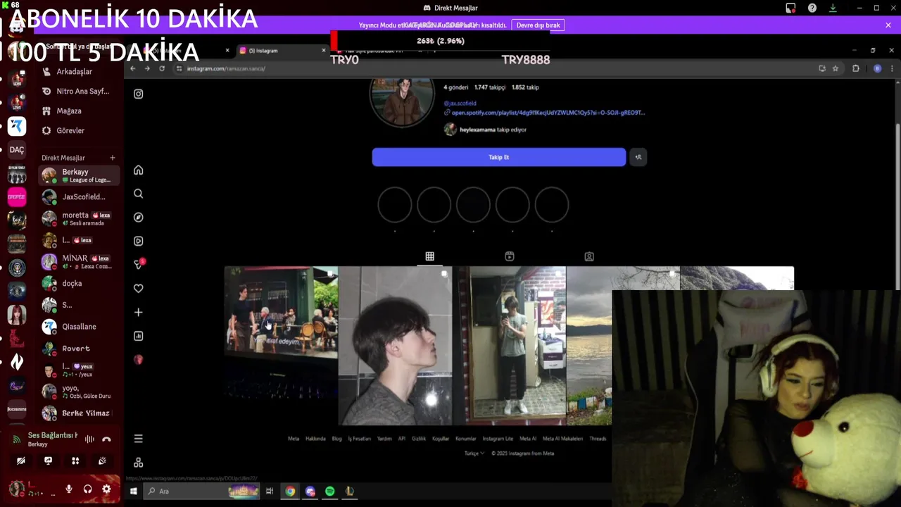Viewport: 901px width, 507px height.
Task: Open Discord inbox icon in title bar
Action: (x=791, y=8)
